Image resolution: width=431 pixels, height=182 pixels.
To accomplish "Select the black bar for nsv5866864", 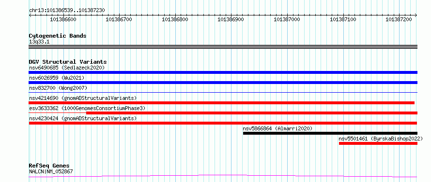I will [x=330, y=133].
